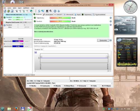Screen dimensions: 140x111
Task: Click the green globe toolbar icon
Action: [31, 11]
